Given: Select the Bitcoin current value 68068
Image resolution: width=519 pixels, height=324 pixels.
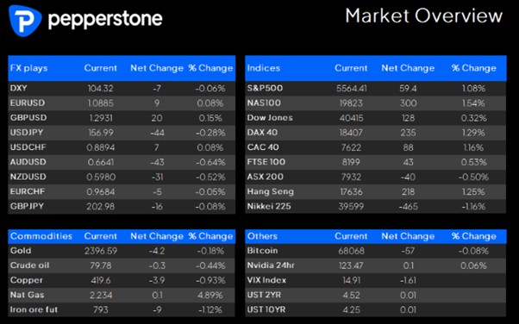Looking at the screenshot, I should coord(351,251).
